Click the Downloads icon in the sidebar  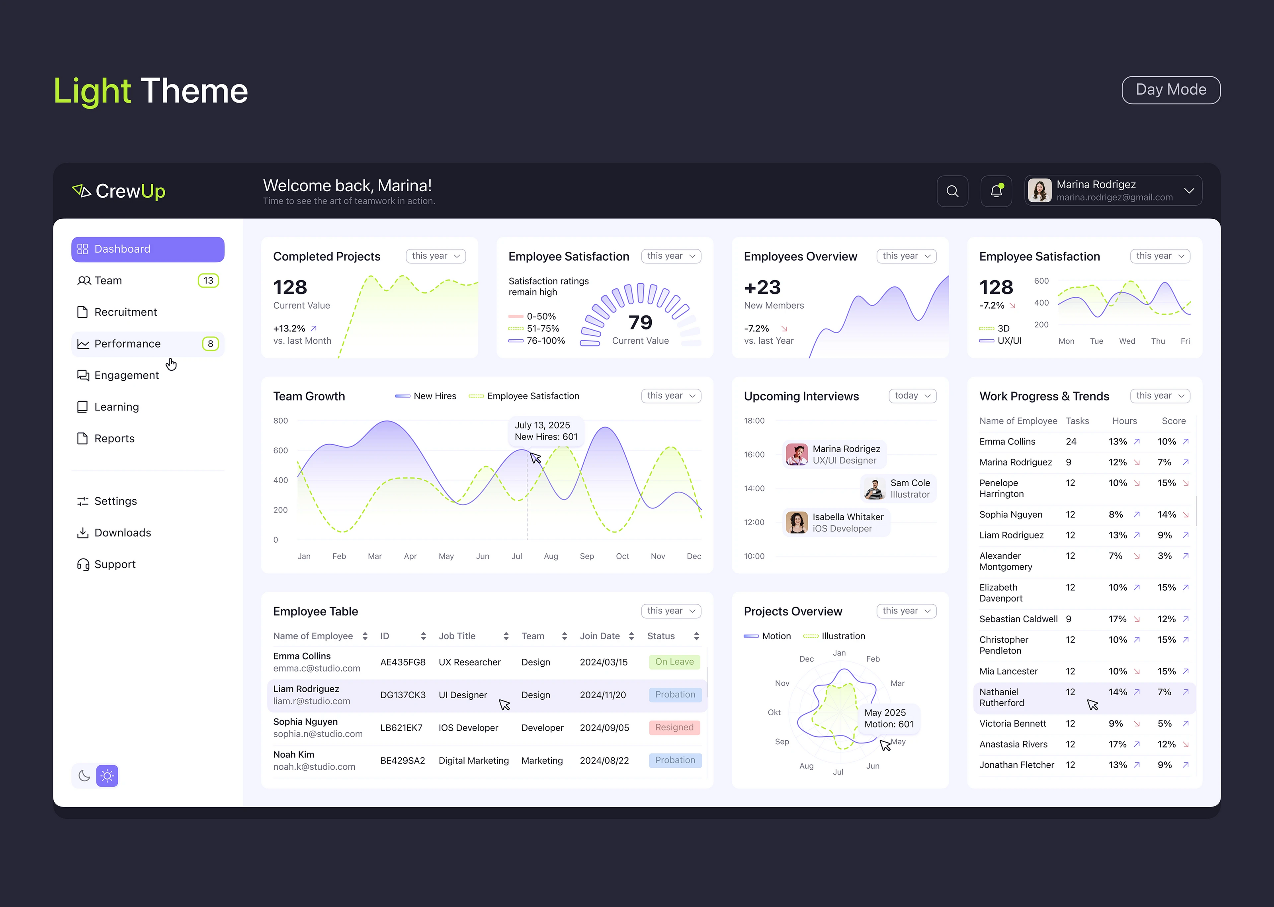pyautogui.click(x=82, y=532)
